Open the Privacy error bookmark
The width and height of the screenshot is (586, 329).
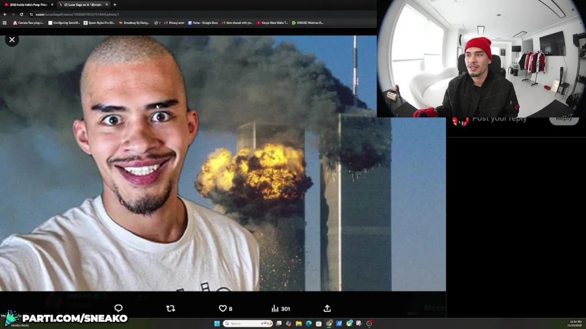174,22
